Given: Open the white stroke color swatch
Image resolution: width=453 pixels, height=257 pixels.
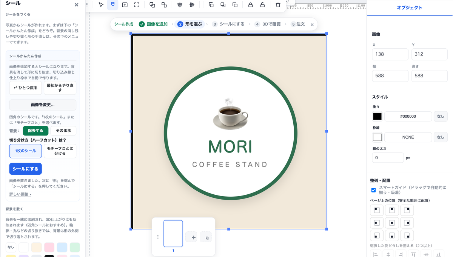Looking at the screenshot, I should click(x=377, y=137).
